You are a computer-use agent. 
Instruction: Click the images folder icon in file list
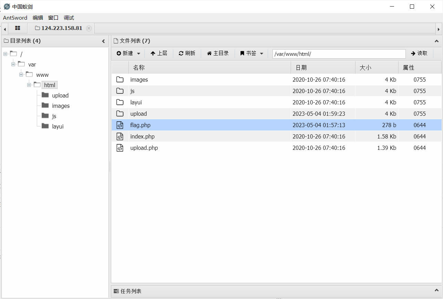pos(120,80)
